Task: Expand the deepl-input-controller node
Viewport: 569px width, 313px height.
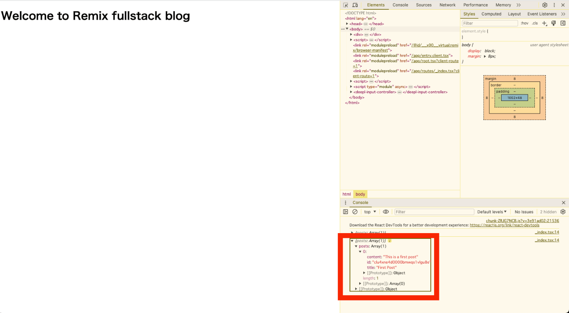Action: [351, 92]
